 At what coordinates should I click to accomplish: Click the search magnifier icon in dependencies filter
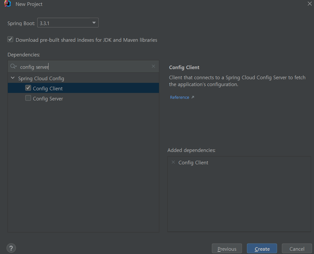[13, 67]
